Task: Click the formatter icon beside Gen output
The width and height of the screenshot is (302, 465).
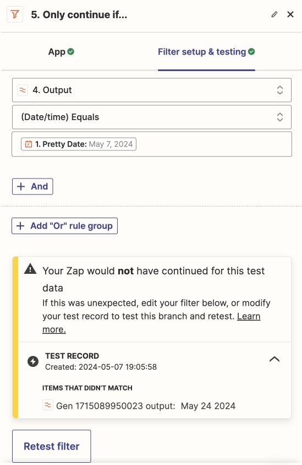Action: tap(48, 405)
